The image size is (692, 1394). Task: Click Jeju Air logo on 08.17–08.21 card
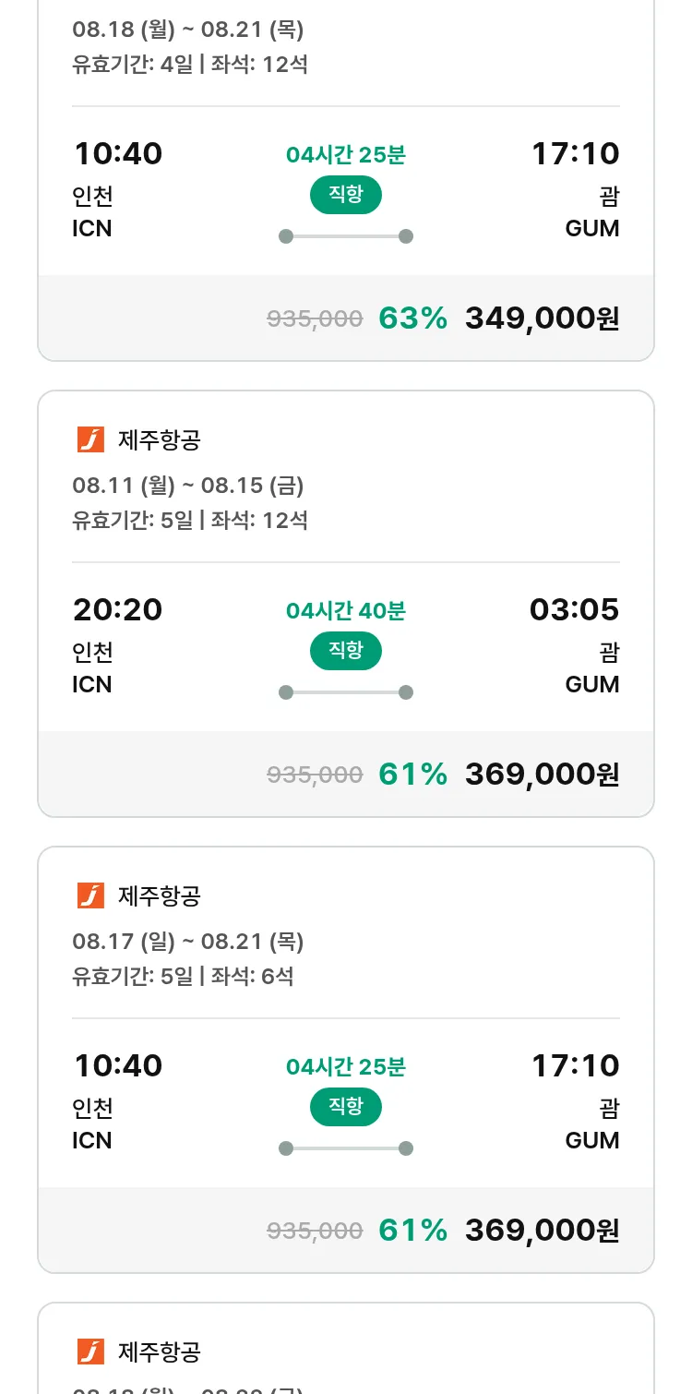(90, 896)
